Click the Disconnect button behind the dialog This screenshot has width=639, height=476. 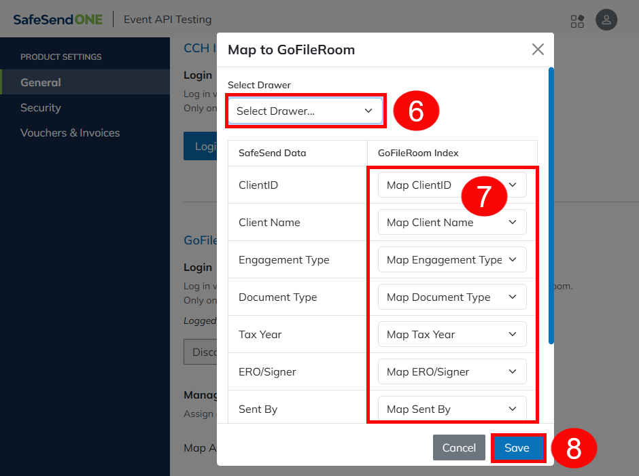point(201,351)
